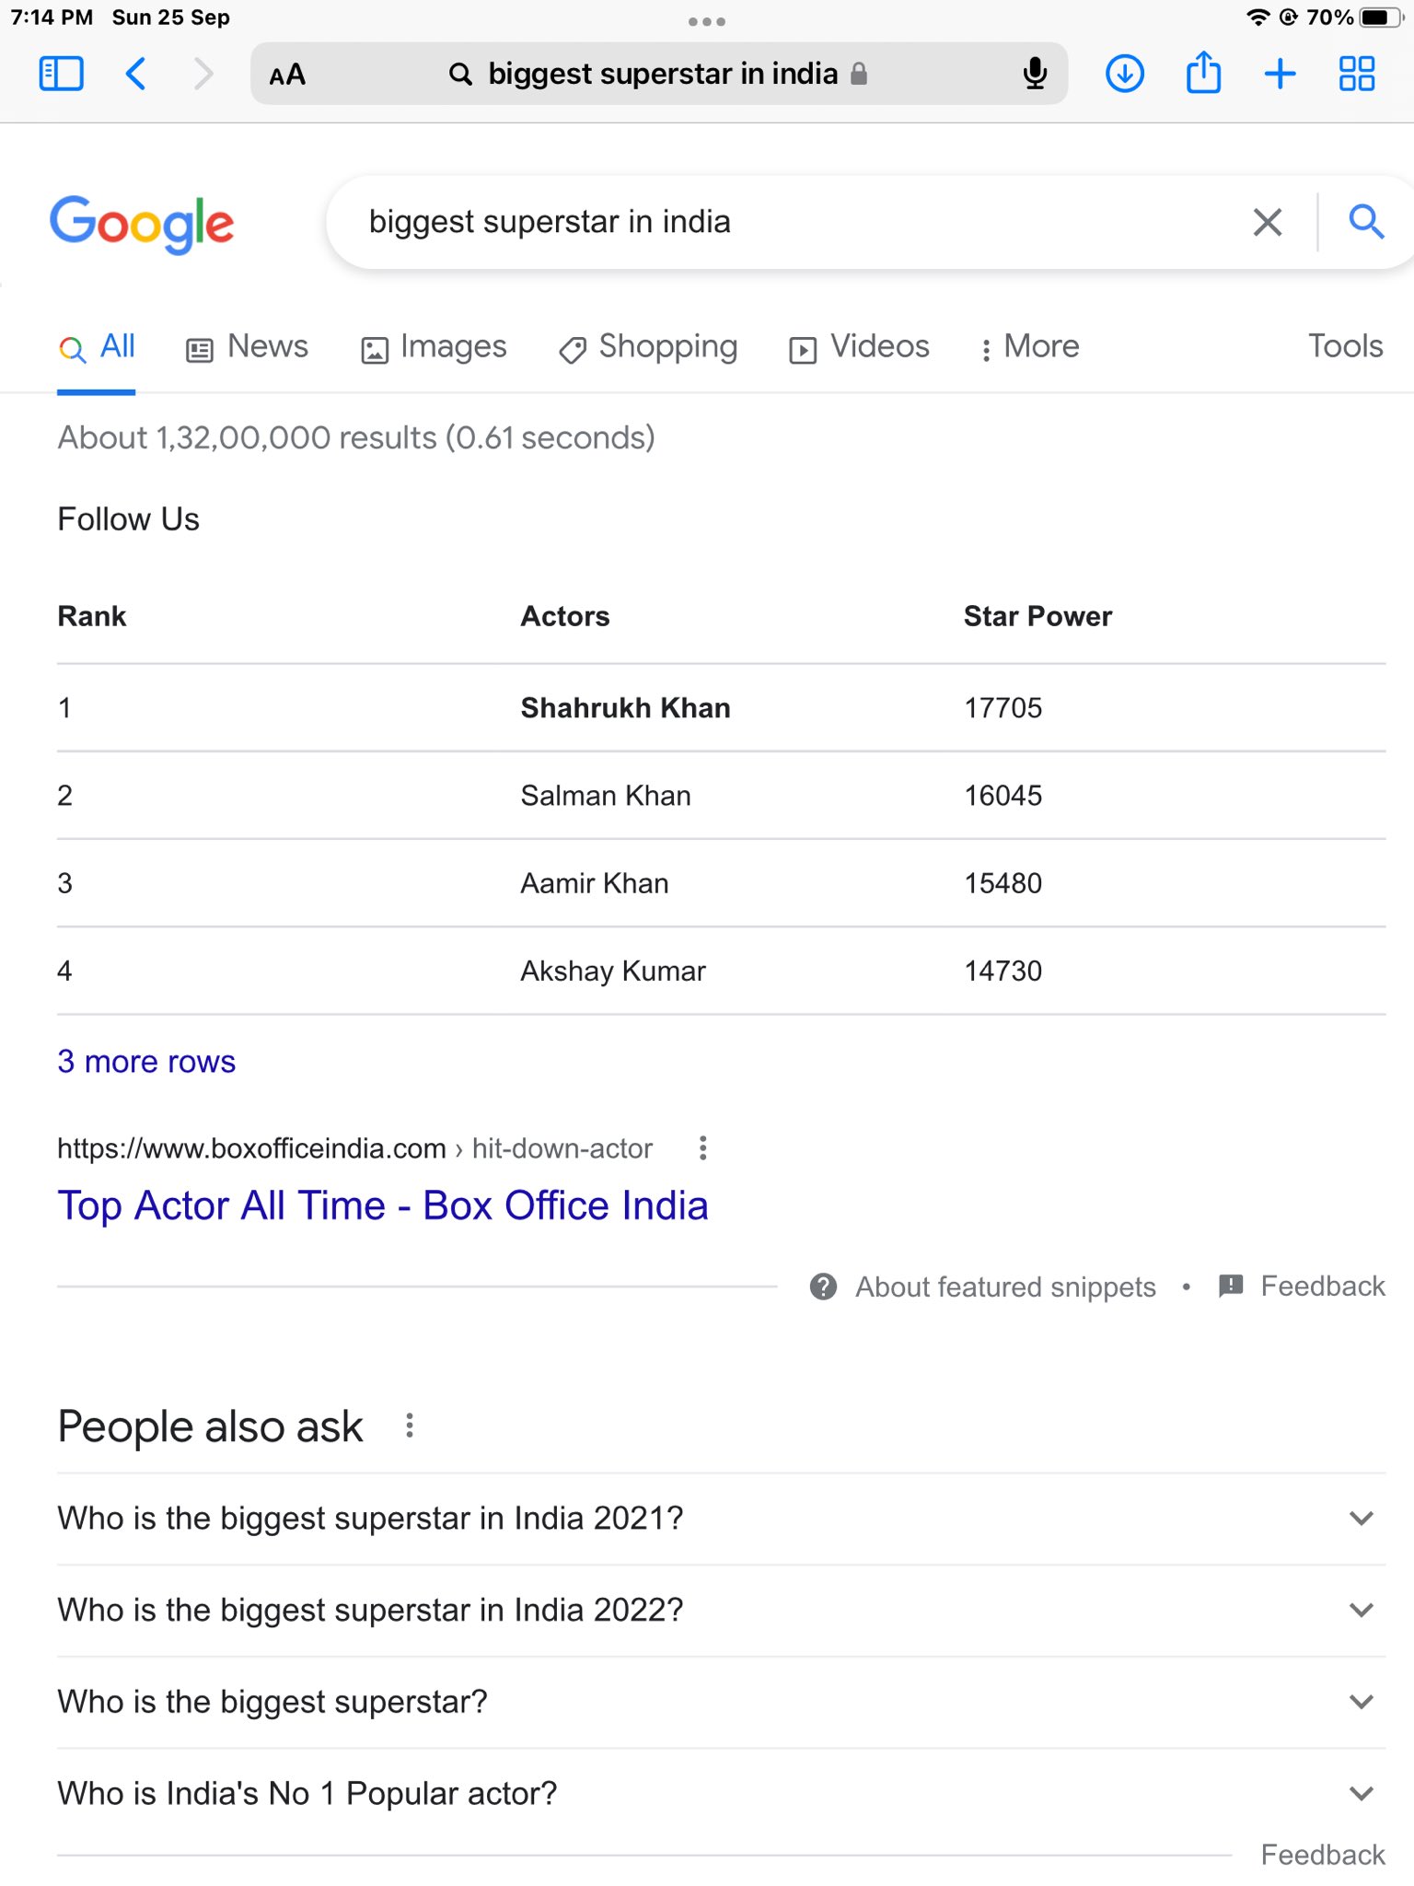The image size is (1414, 1886).
Task: Click the padlock icon in address bar
Action: (859, 74)
